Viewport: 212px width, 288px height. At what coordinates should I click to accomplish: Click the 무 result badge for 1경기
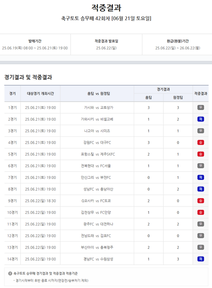point(200,108)
